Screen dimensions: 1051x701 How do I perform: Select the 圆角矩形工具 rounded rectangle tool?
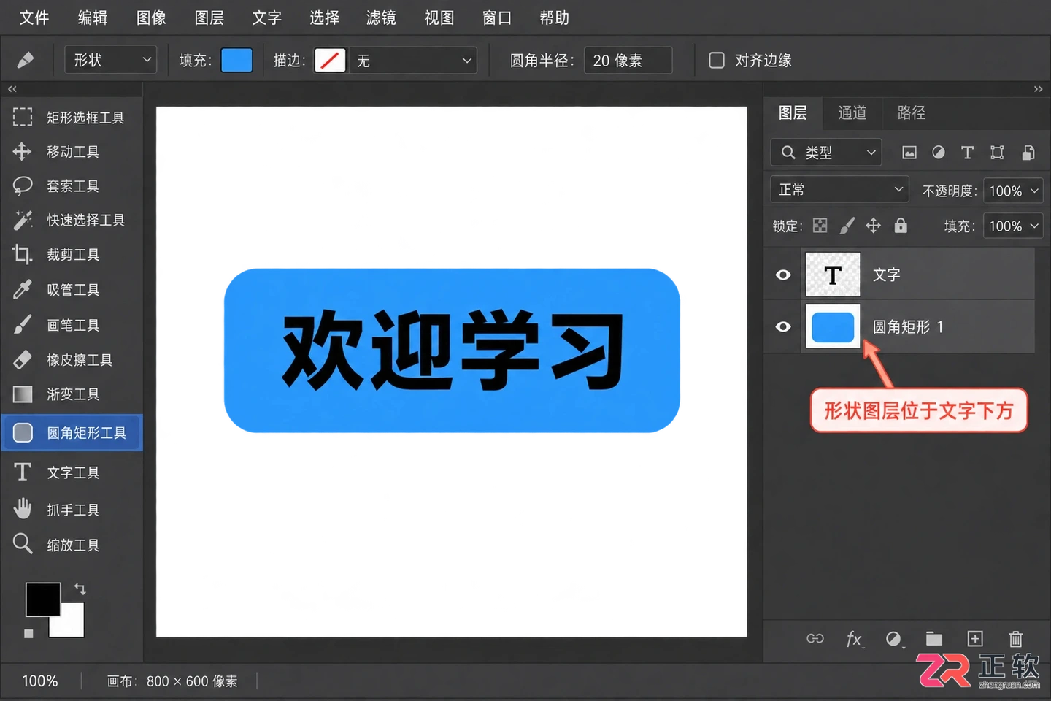pyautogui.click(x=72, y=433)
